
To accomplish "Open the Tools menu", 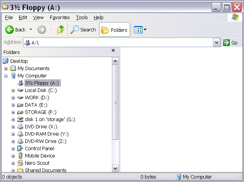I will tap(82, 18).
